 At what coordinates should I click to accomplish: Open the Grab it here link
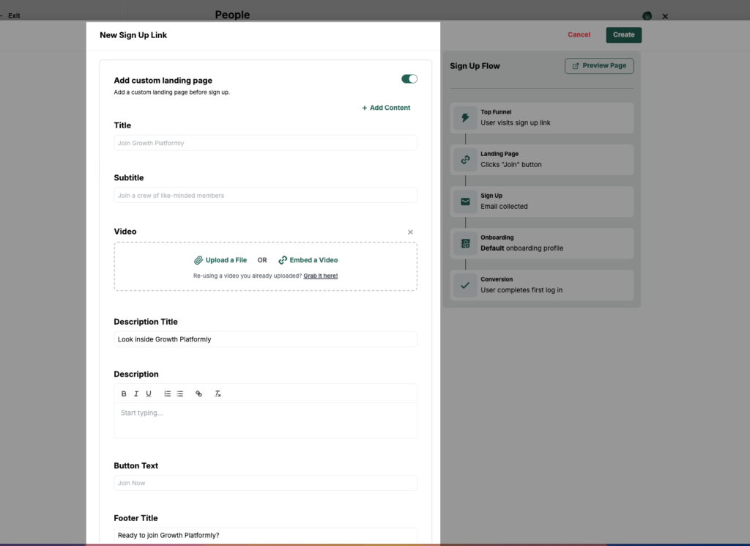tap(321, 276)
